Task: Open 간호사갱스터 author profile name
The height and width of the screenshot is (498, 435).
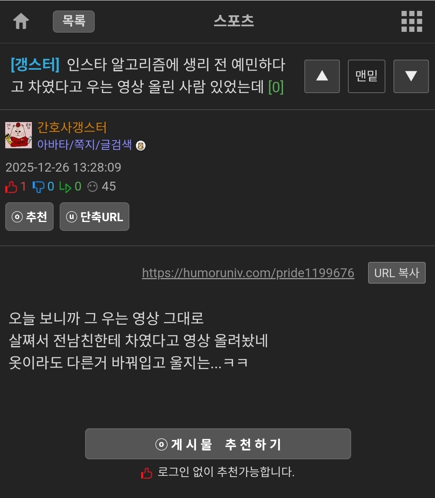Action: click(72, 127)
